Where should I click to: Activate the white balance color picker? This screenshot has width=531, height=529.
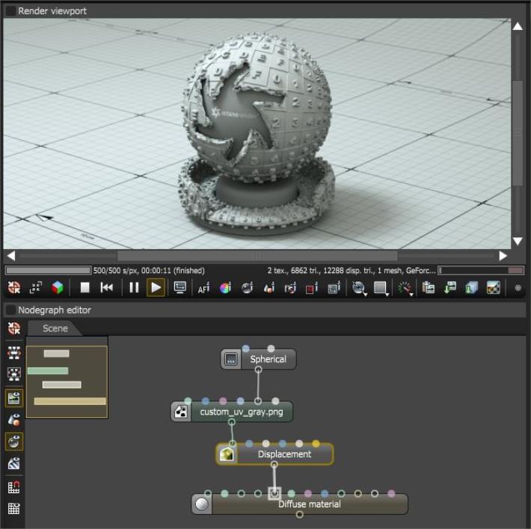[226, 288]
